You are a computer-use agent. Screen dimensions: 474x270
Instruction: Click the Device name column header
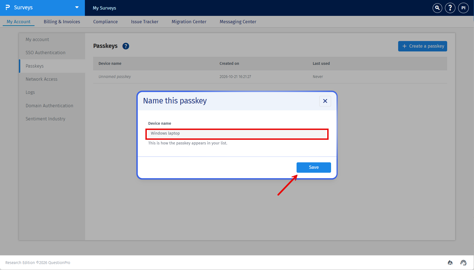[x=110, y=63]
